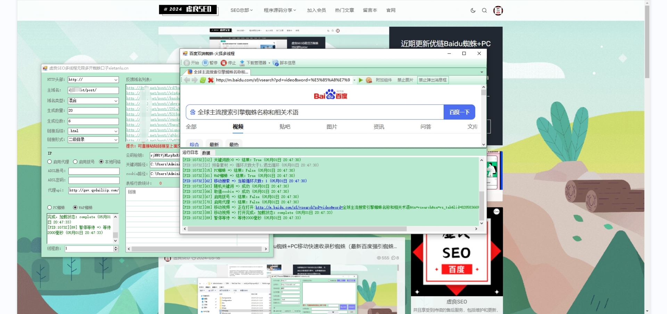Click the first feedback domain link
This screenshot has width=667, height=314.
coord(153,88)
